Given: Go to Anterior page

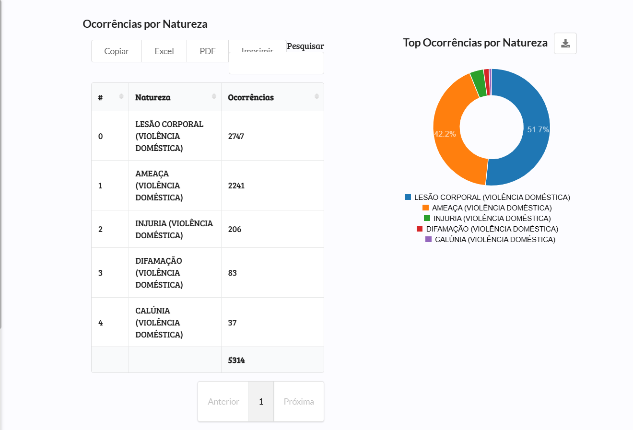Looking at the screenshot, I should click(223, 402).
